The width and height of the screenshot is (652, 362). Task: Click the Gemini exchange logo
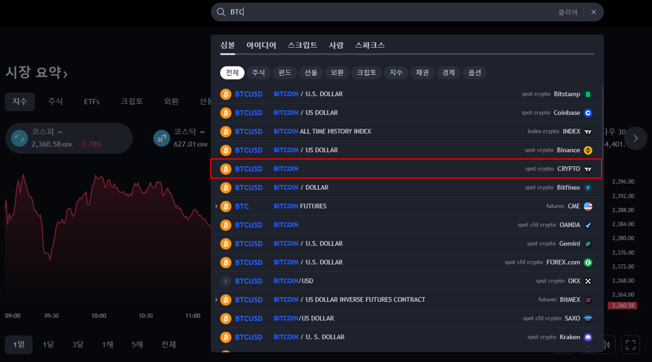tap(588, 244)
